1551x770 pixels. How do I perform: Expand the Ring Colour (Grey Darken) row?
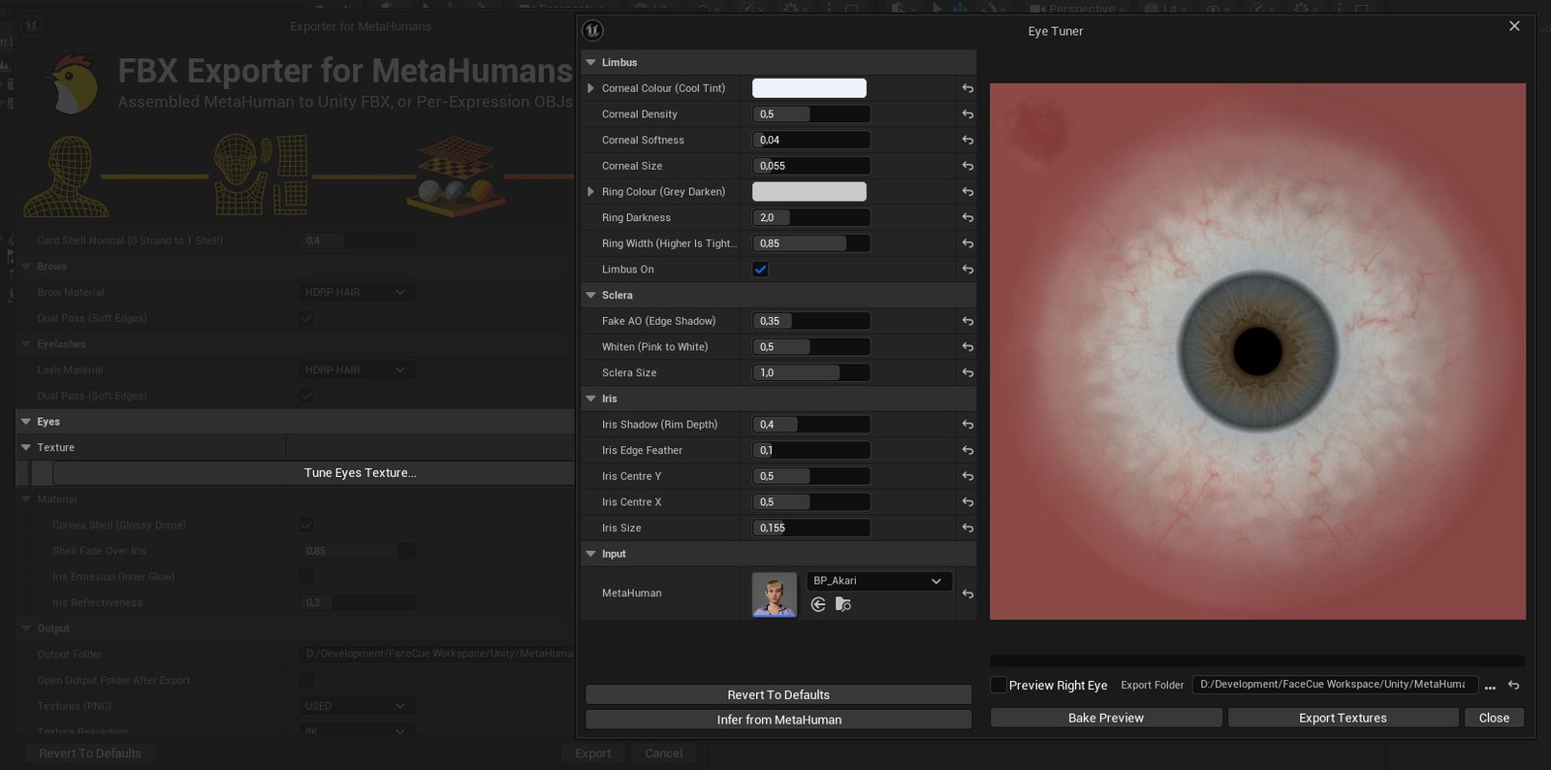pyautogui.click(x=590, y=192)
